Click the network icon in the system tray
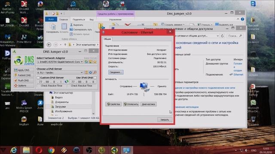Screen dimensions: 275x154 coord(241,150)
